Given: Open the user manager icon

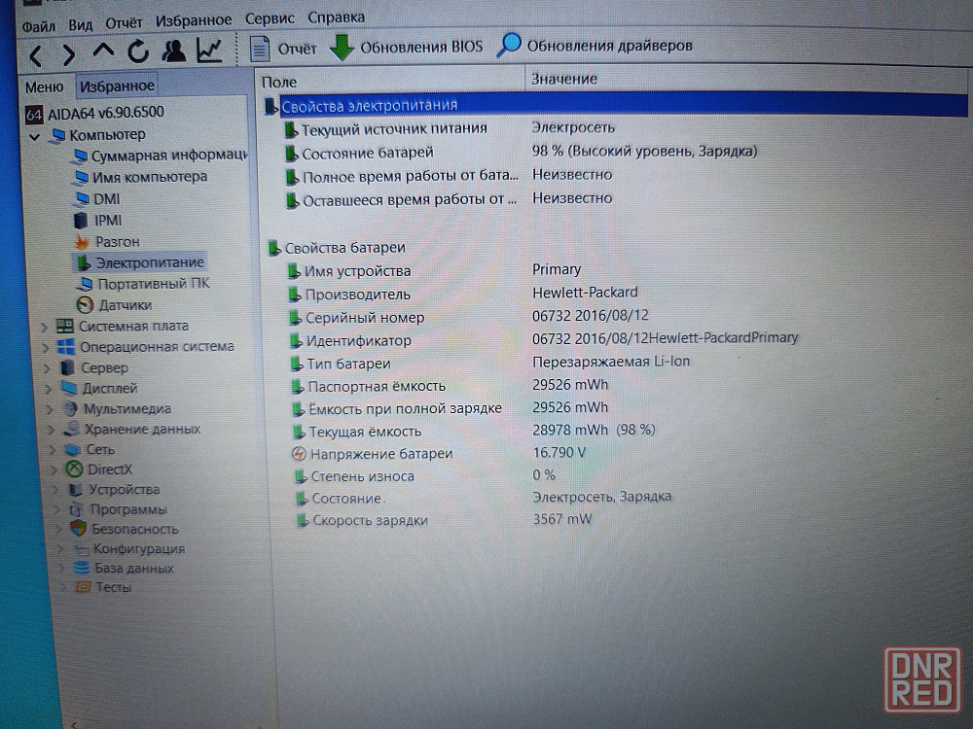Looking at the screenshot, I should pyautogui.click(x=174, y=51).
